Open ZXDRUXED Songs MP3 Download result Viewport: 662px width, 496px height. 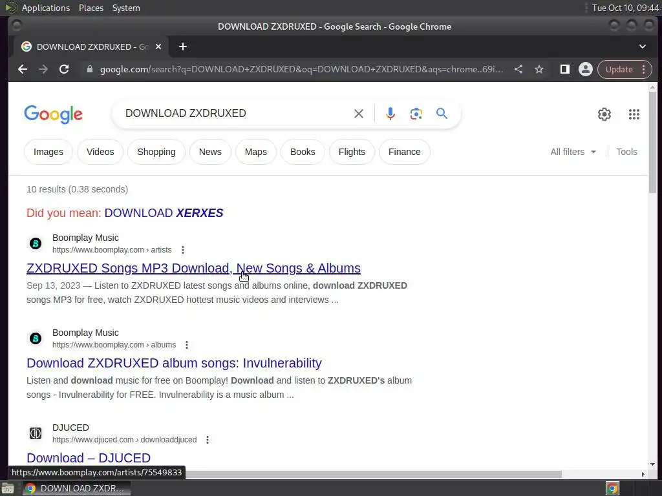193,268
